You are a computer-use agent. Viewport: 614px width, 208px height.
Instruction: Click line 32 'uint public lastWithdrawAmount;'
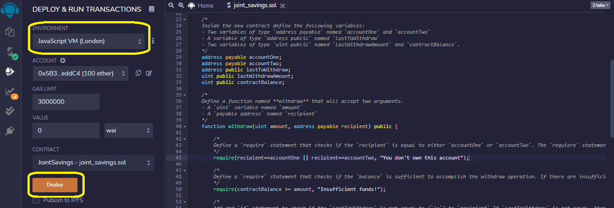pos(248,76)
